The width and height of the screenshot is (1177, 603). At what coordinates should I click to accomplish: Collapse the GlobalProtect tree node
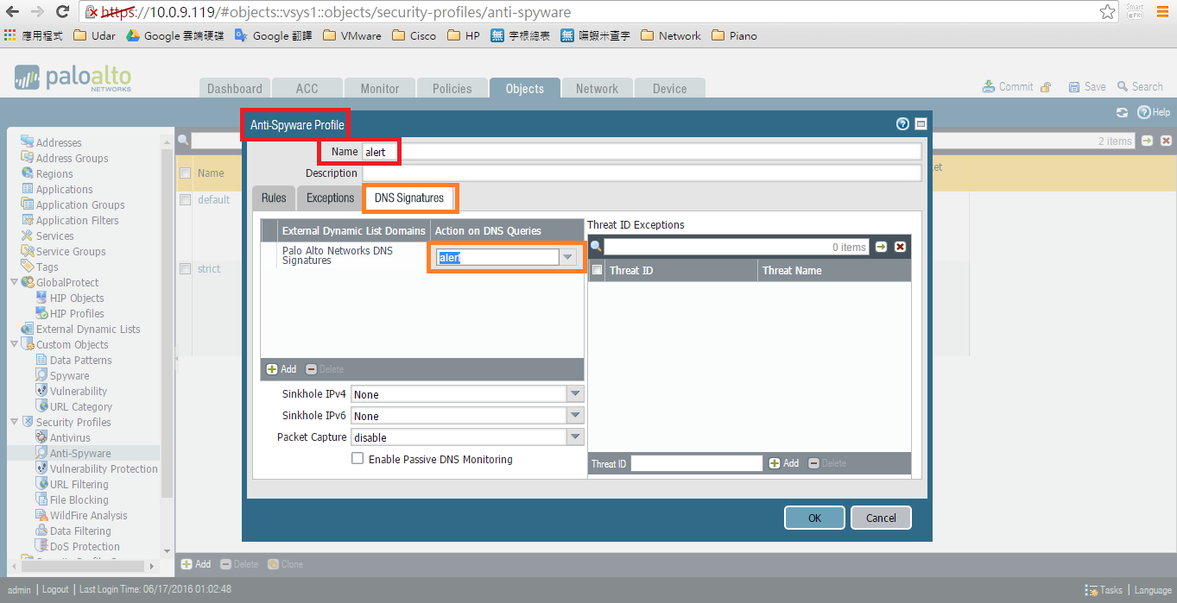point(14,282)
